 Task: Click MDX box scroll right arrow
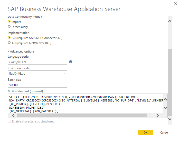157,116
